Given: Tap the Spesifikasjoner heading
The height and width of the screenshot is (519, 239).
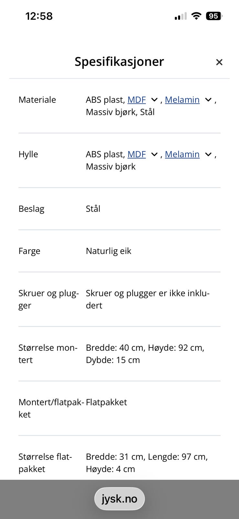Looking at the screenshot, I should tap(119, 61).
